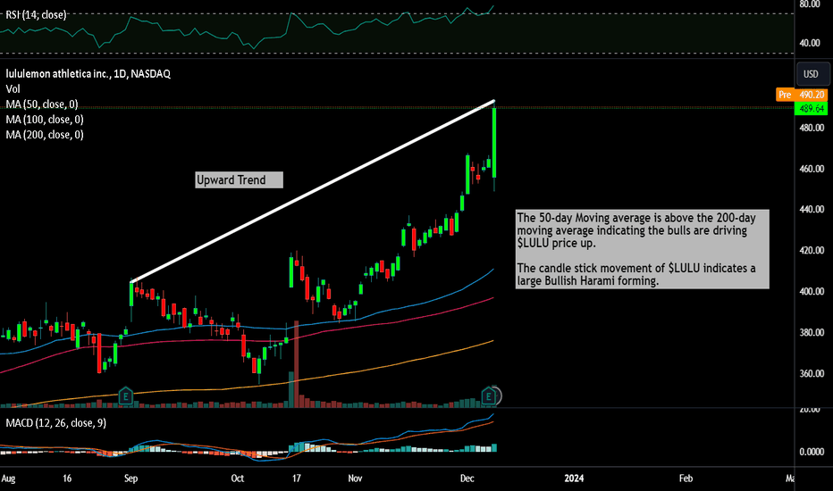Click the 380.00 price axis label

tap(812, 333)
